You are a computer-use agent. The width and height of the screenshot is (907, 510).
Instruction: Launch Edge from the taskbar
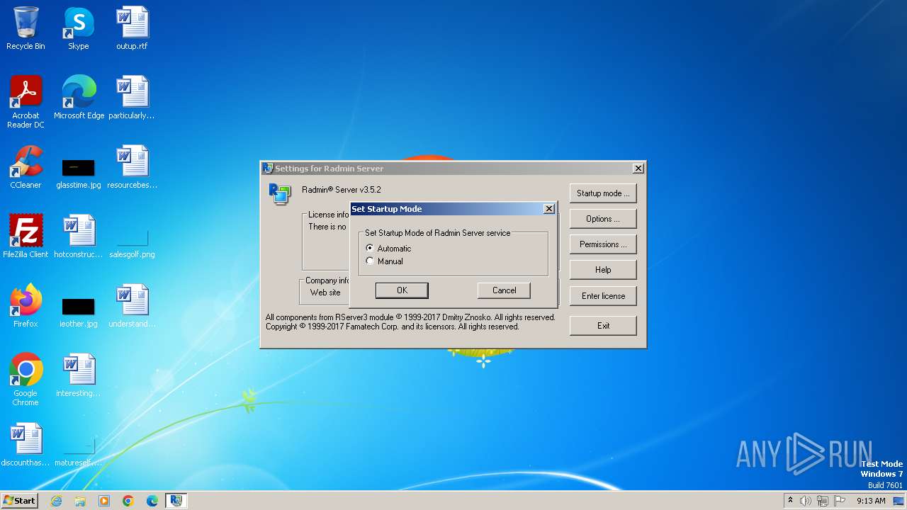pyautogui.click(x=152, y=501)
